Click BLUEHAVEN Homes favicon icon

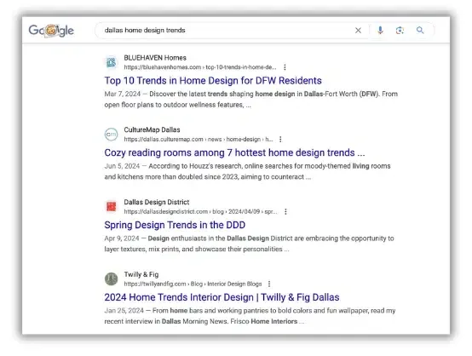[111, 62]
